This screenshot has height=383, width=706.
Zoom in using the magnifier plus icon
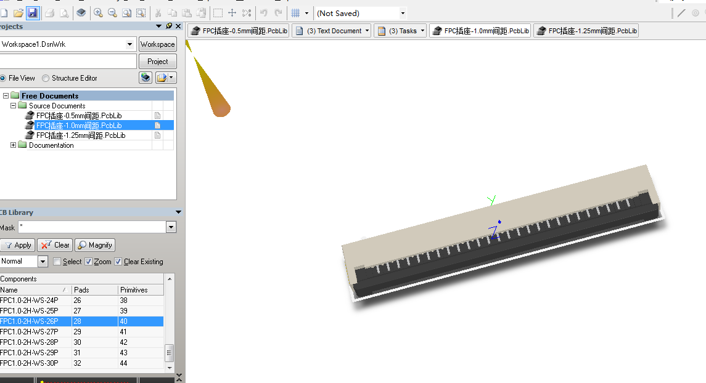click(98, 13)
